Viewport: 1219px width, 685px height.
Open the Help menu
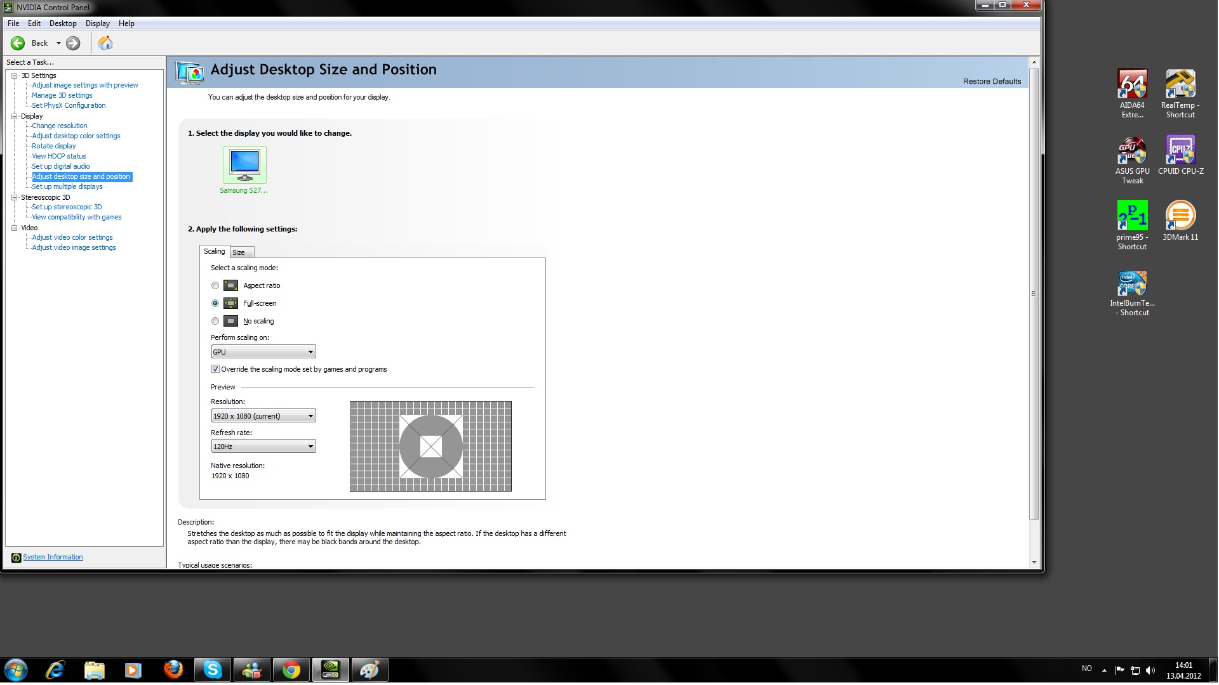point(126,23)
